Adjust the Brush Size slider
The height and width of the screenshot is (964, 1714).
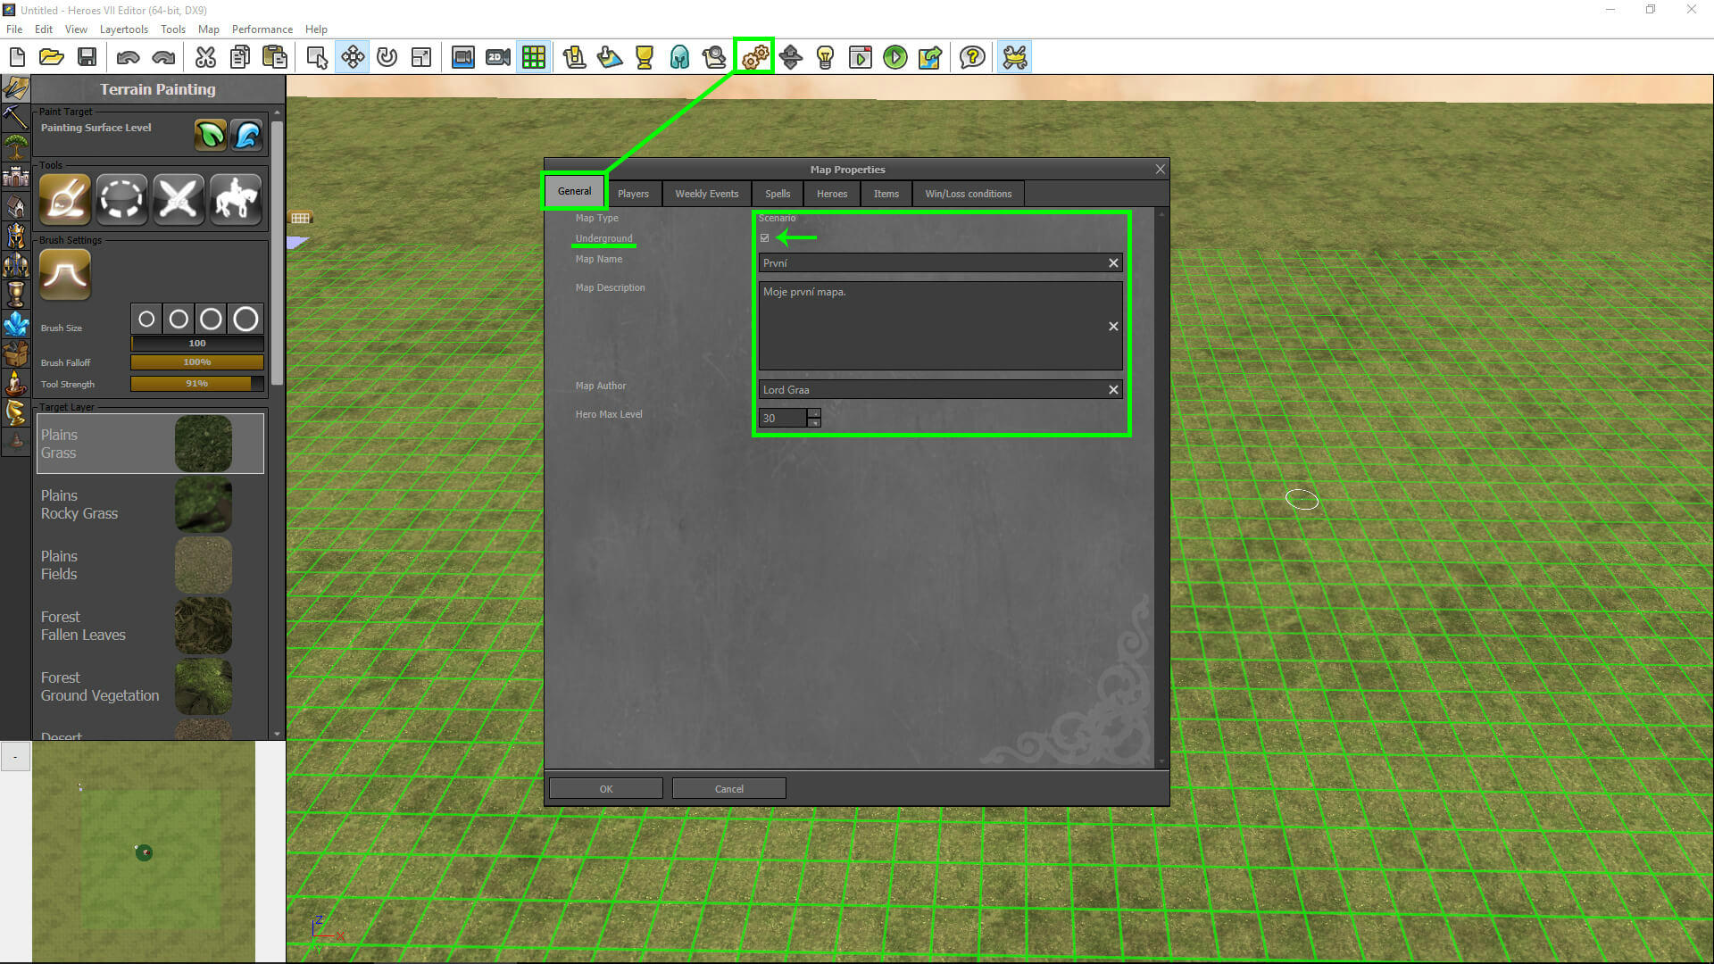[x=197, y=343]
